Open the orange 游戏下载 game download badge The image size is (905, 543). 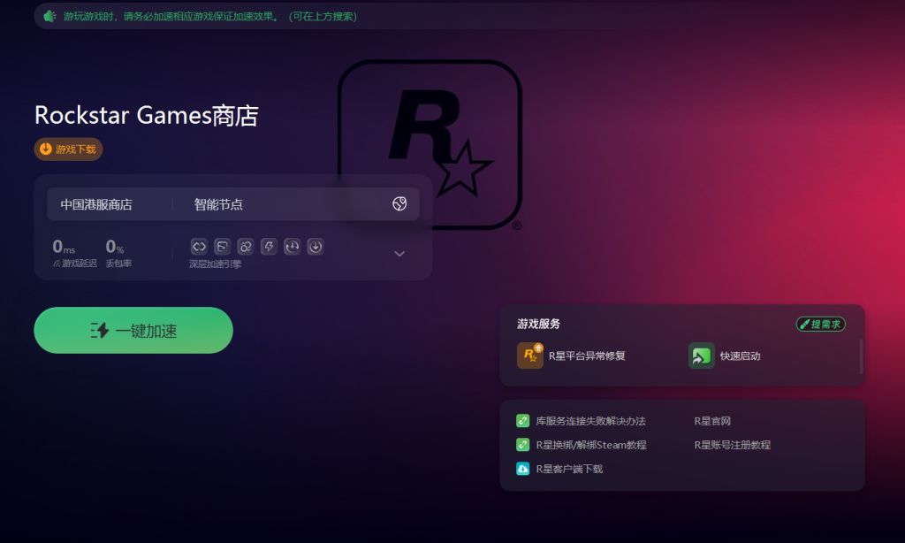[x=68, y=149]
